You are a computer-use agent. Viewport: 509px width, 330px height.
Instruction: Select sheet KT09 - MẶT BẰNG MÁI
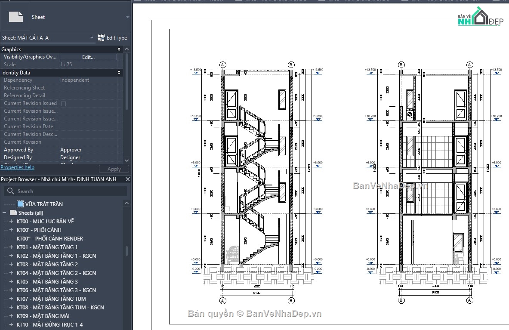click(x=43, y=316)
